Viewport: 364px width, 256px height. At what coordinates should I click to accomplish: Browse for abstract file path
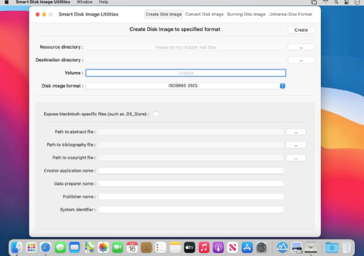296,132
